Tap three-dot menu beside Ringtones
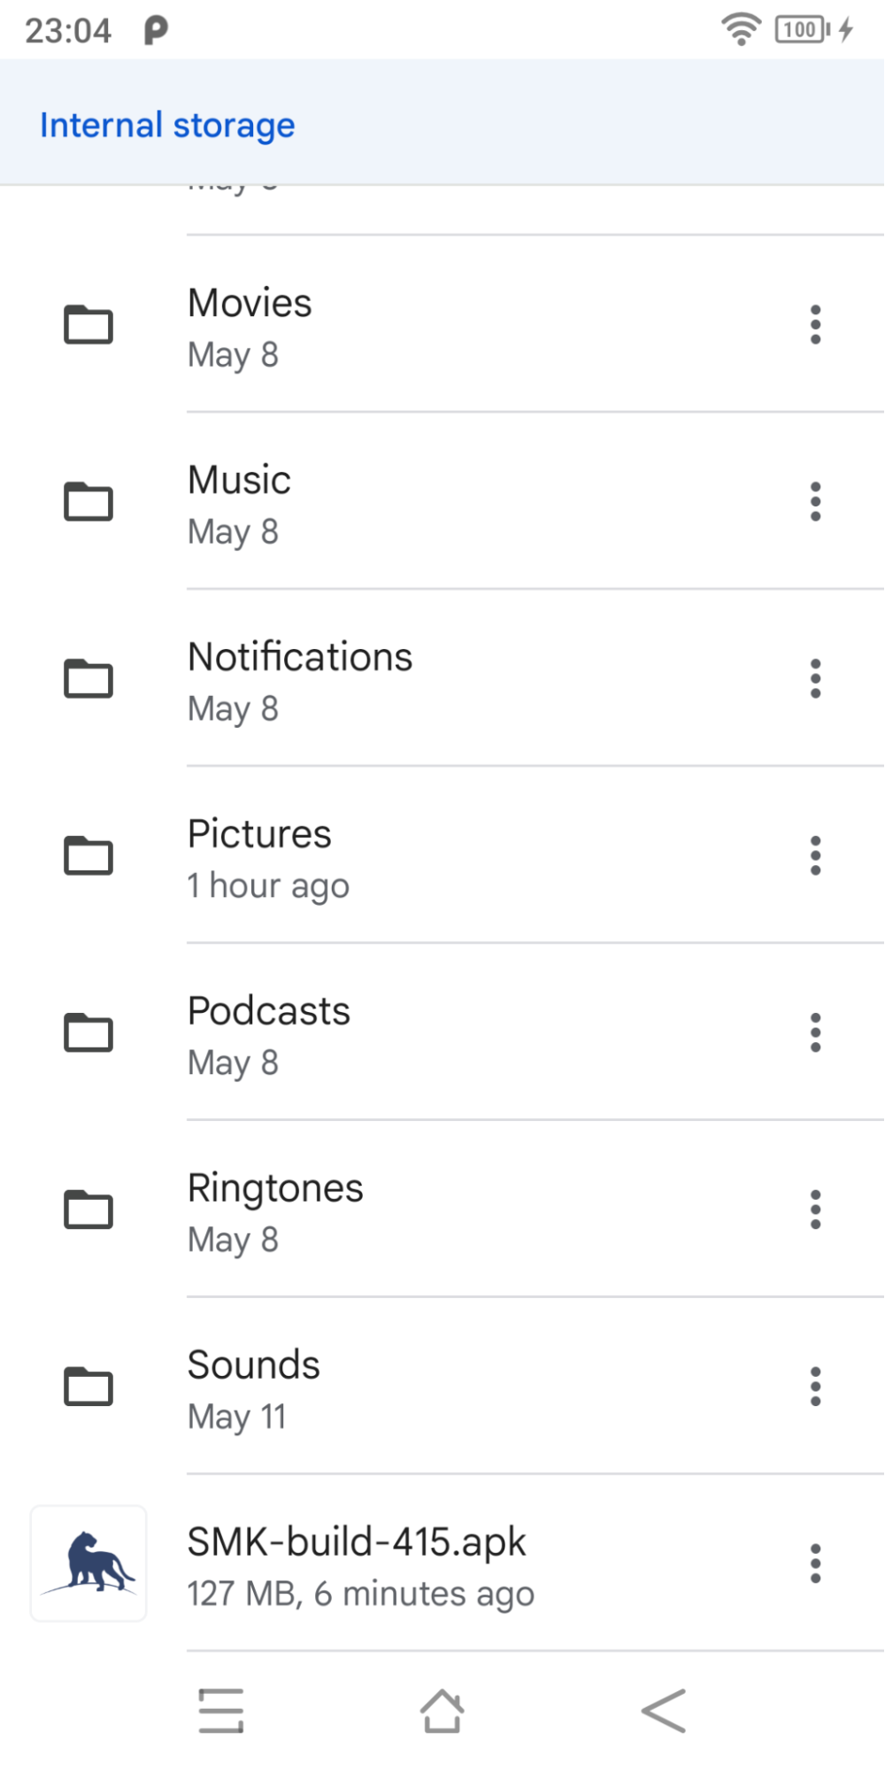The width and height of the screenshot is (885, 1770). [815, 1210]
